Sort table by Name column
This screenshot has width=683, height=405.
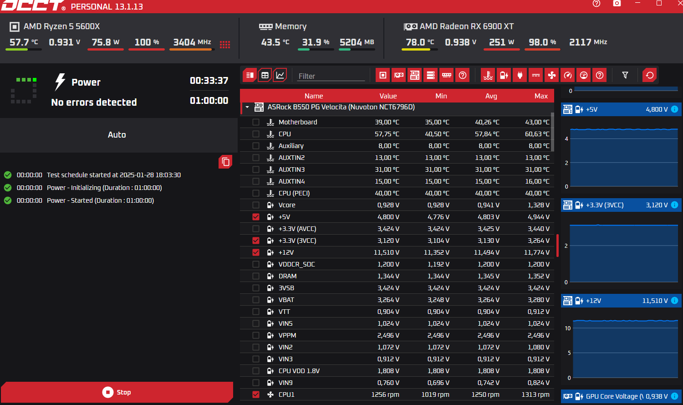[314, 96]
